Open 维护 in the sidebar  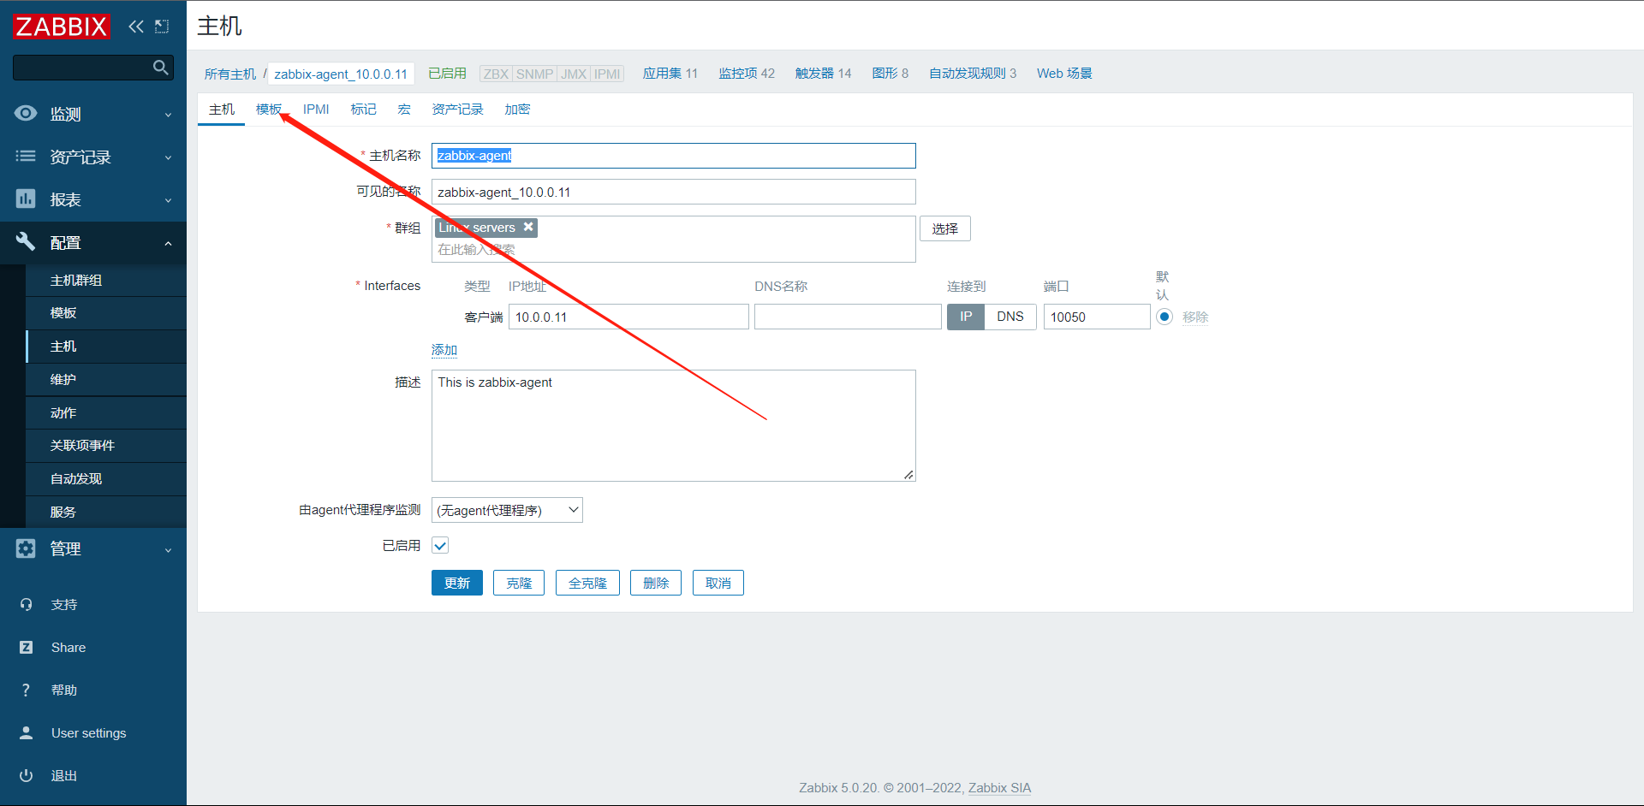point(106,380)
